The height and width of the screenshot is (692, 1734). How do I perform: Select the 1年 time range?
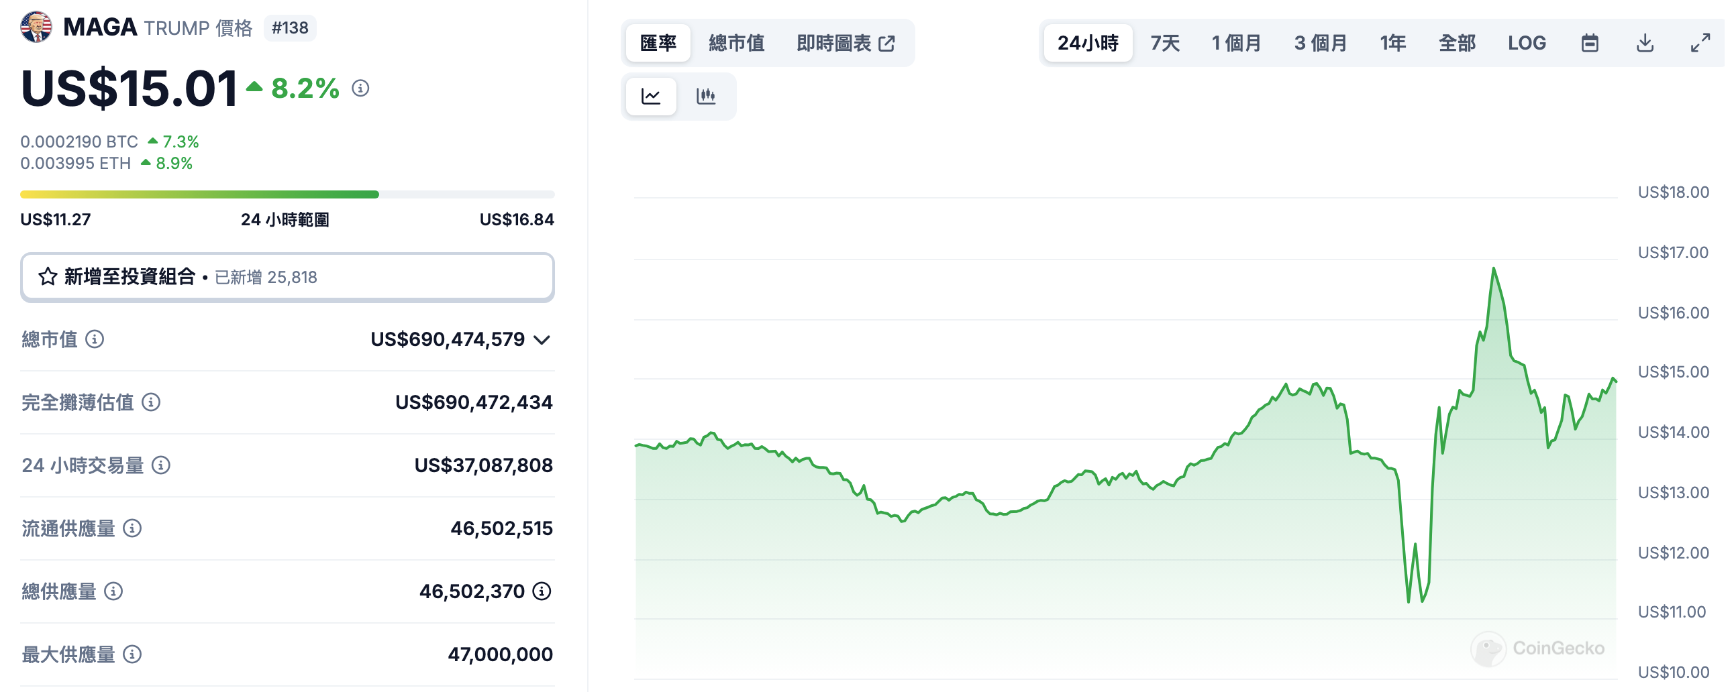point(1392,43)
